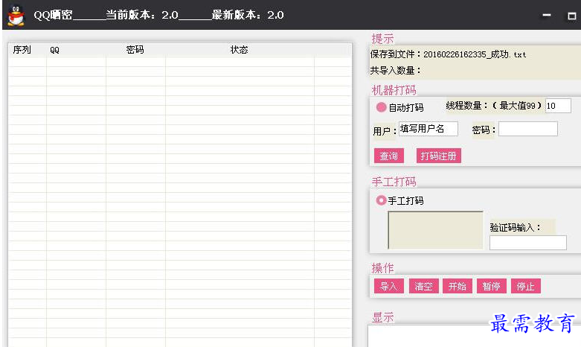Click the 手工打码 section title

394,182
